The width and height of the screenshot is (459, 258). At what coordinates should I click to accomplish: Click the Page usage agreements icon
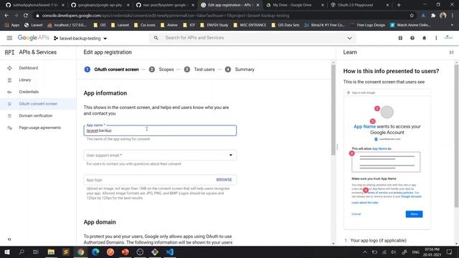pyautogui.click(x=9, y=128)
